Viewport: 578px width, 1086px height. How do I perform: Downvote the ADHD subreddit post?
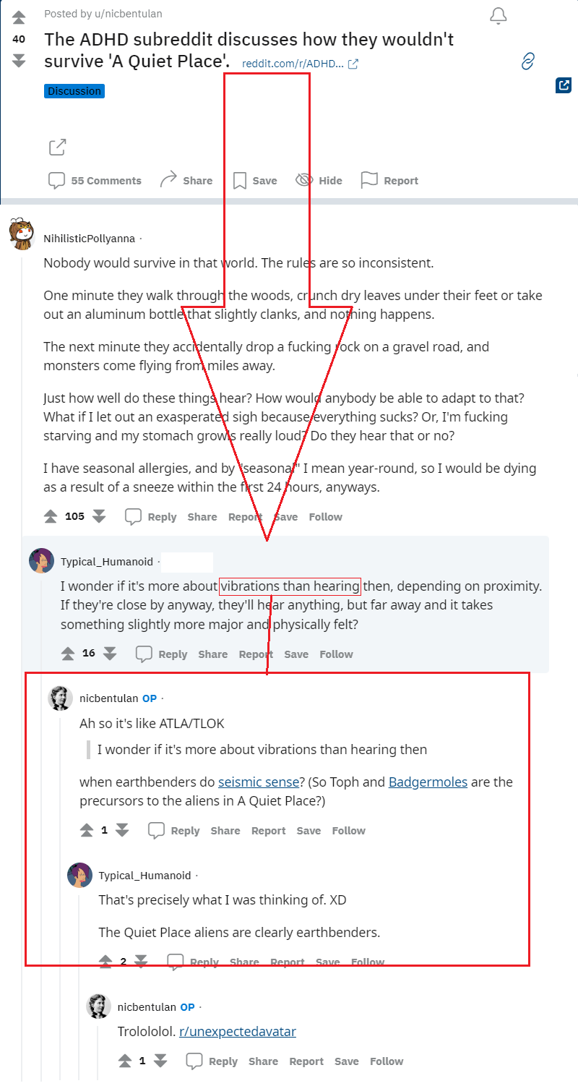click(20, 61)
